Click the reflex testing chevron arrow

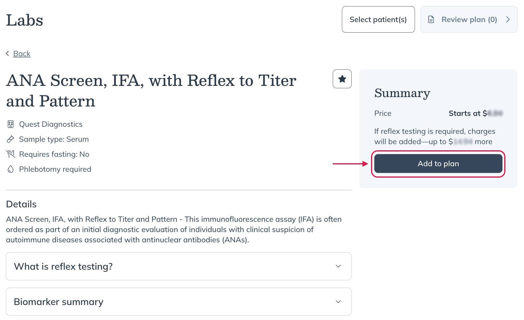pyautogui.click(x=338, y=266)
